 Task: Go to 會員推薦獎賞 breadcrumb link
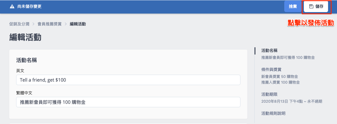[x=50, y=24]
